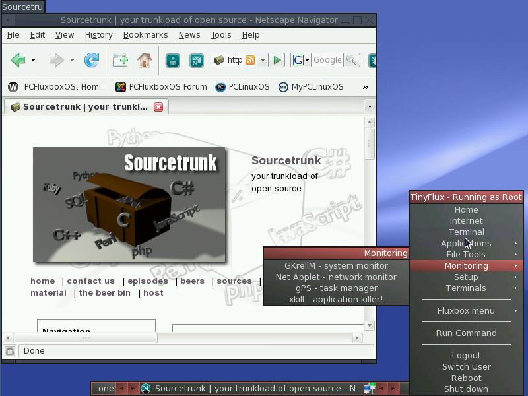
Task: Open the MyPCLinuxOS bookmark
Action: coord(311,87)
